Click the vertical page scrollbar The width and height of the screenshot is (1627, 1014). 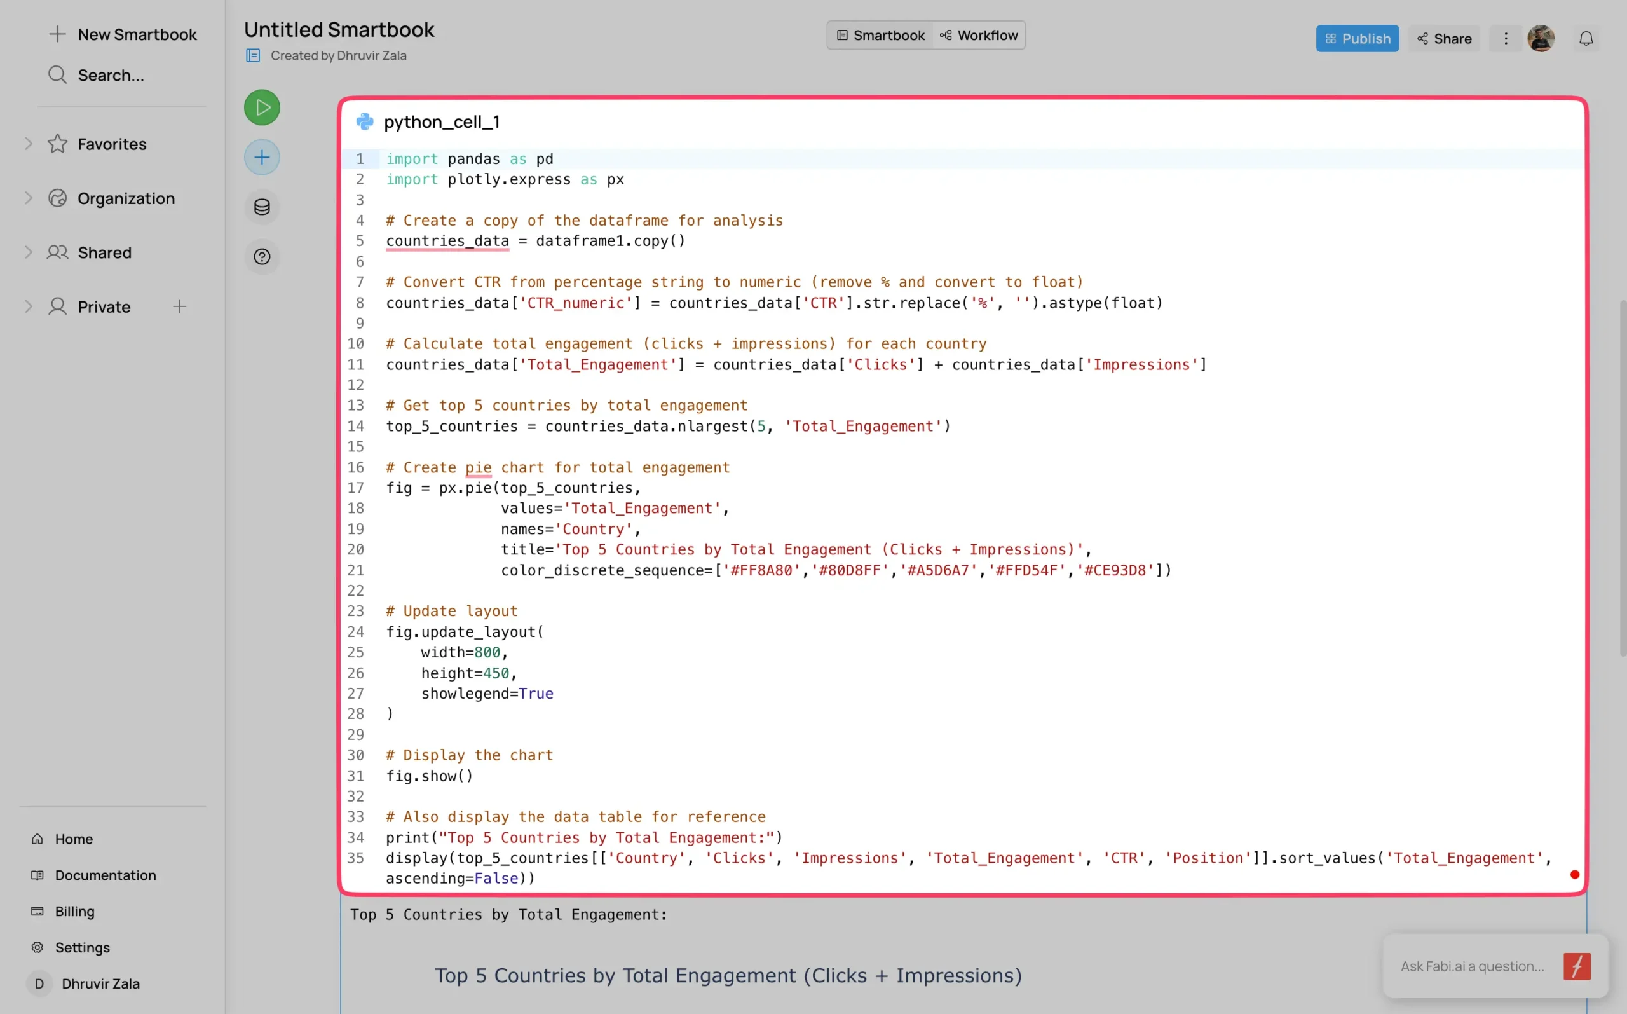point(1622,477)
